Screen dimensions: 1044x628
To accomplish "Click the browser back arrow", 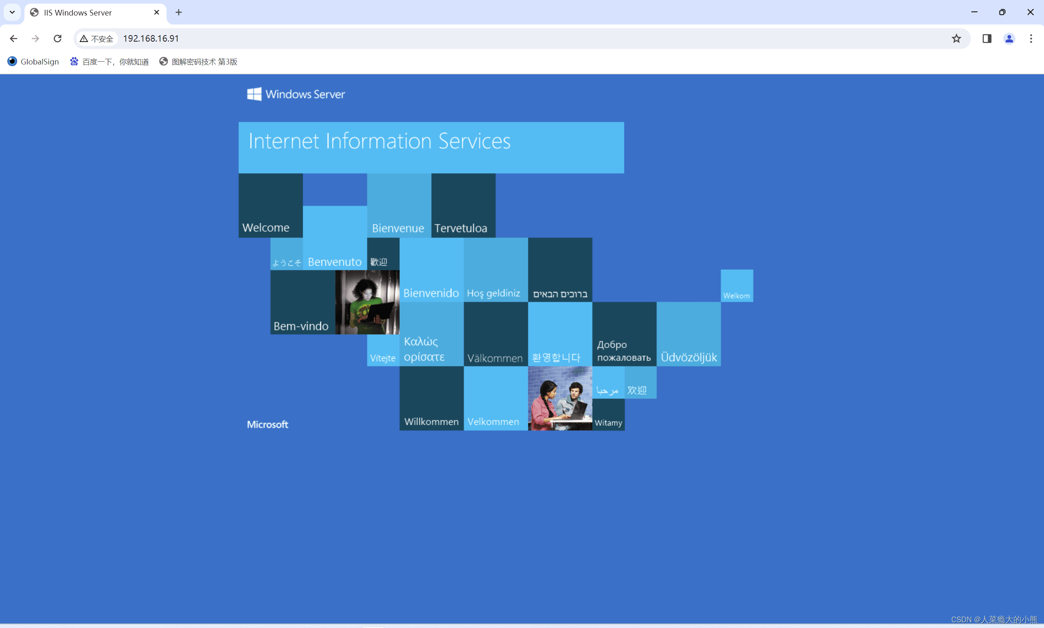I will tap(13, 38).
